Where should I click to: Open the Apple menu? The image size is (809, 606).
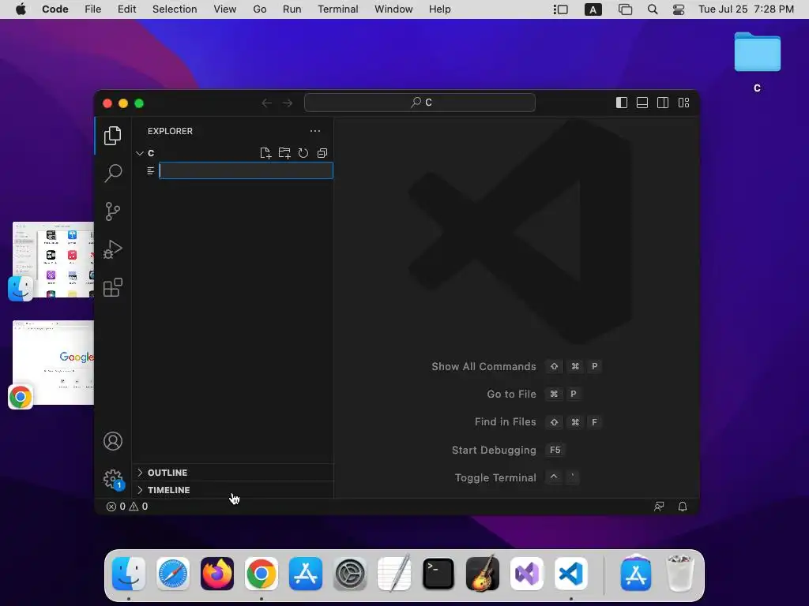click(21, 9)
